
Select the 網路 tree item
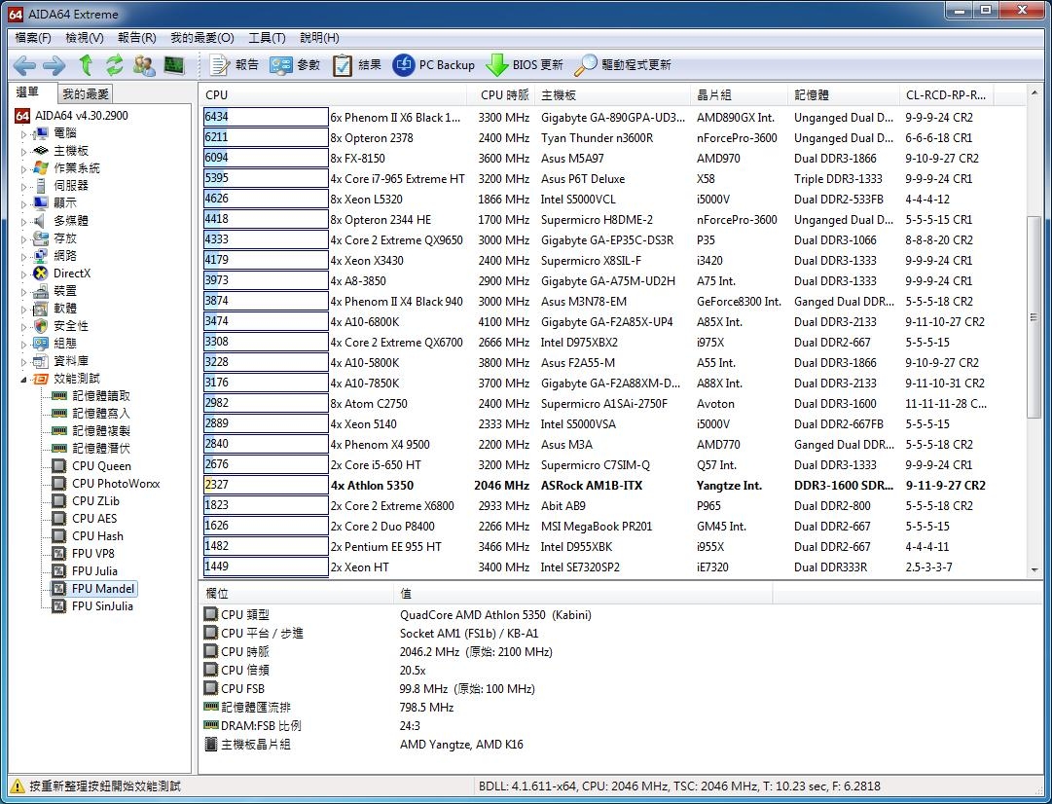[x=65, y=256]
